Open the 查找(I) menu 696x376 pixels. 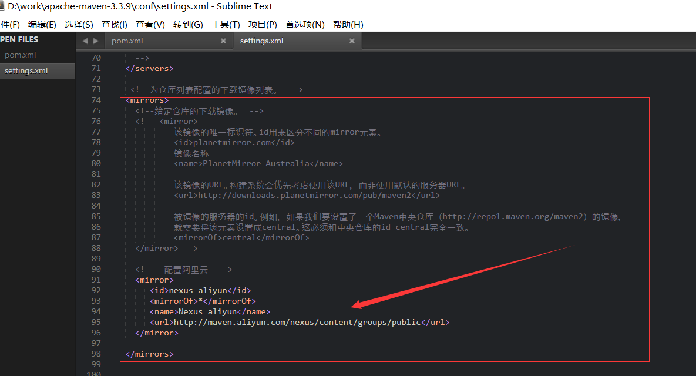point(114,25)
